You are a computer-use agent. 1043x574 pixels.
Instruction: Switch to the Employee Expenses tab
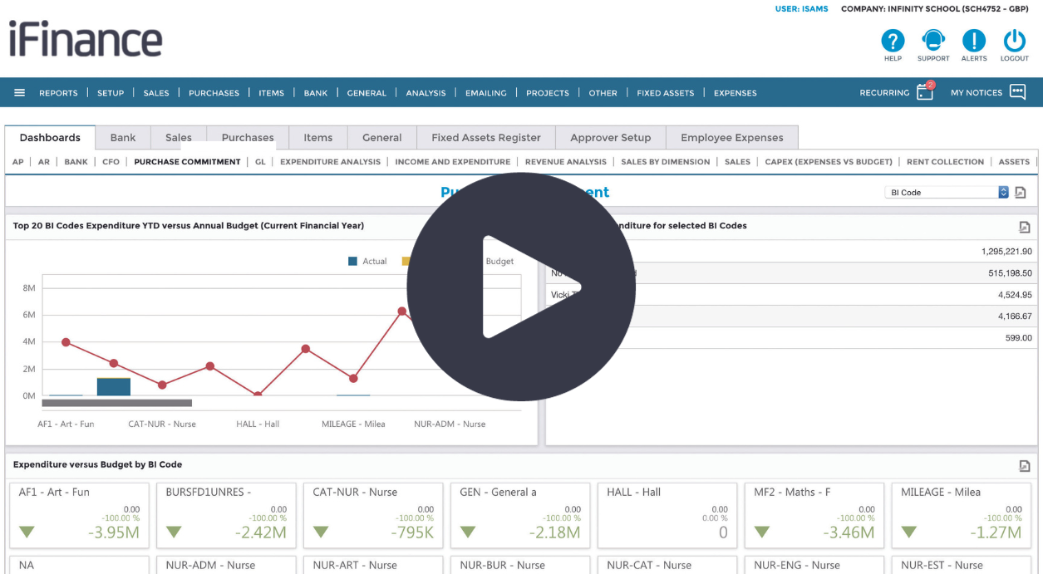(x=731, y=137)
